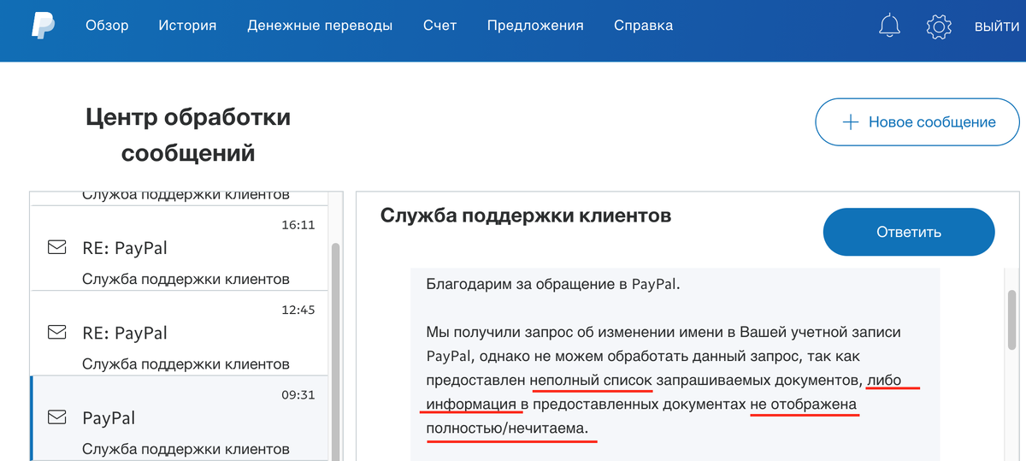The image size is (1026, 461).
Task: Open the settings gear
Action: [939, 27]
